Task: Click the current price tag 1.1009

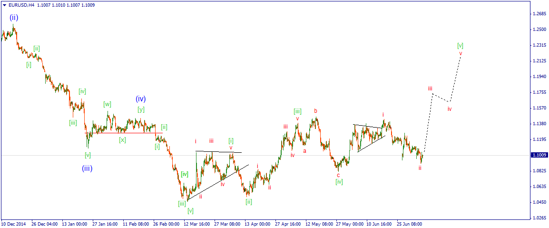Action: 539,155
